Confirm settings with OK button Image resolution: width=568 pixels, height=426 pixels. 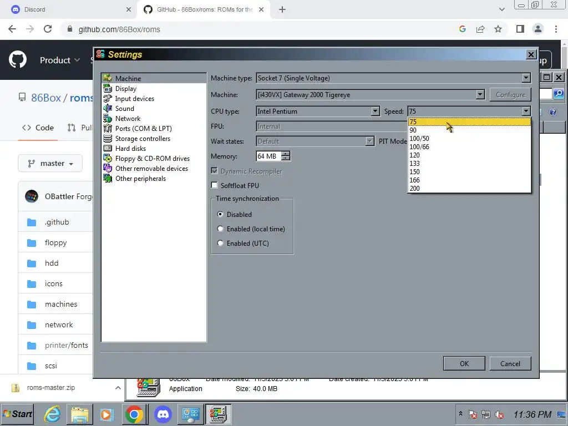pos(464,363)
